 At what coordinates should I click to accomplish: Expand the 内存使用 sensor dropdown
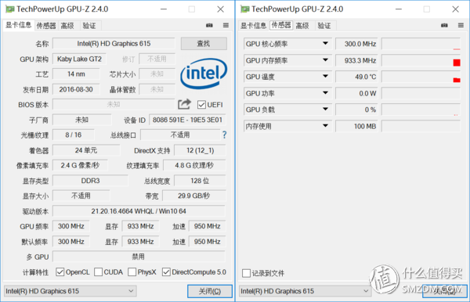pos(325,126)
